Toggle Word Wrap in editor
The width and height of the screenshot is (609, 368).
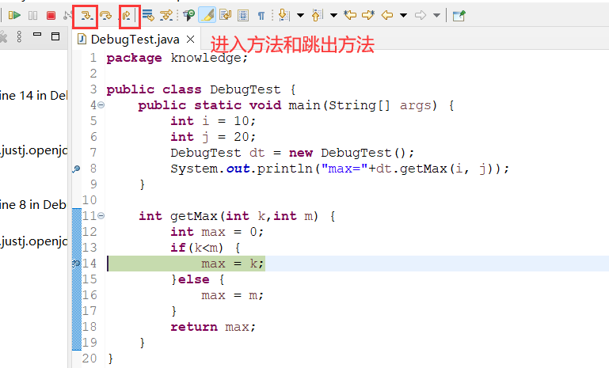point(225,16)
